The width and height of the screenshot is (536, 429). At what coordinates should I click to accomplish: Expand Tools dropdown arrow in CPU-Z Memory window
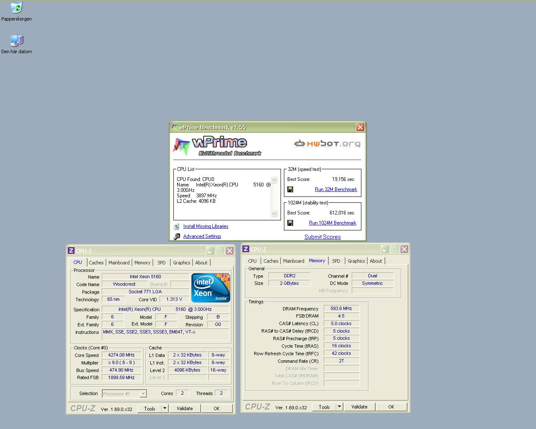pyautogui.click(x=340, y=407)
